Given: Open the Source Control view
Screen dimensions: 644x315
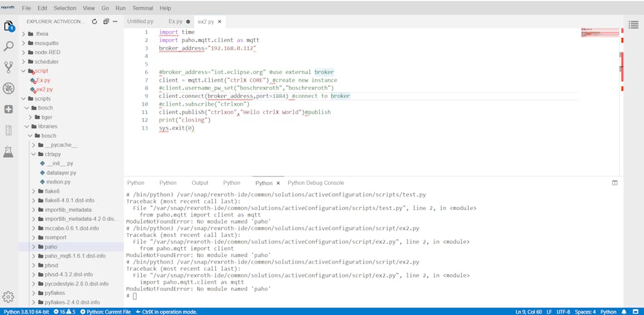Looking at the screenshot, I should pyautogui.click(x=8, y=67).
